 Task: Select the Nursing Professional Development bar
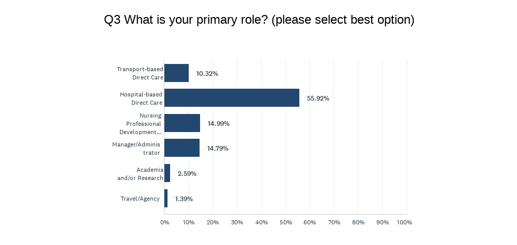tap(182, 123)
